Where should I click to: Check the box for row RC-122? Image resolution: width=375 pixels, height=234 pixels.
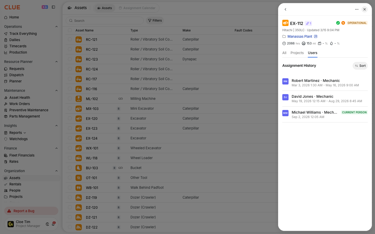coord(70,49)
